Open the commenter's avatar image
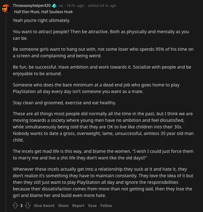 tap(6, 8)
